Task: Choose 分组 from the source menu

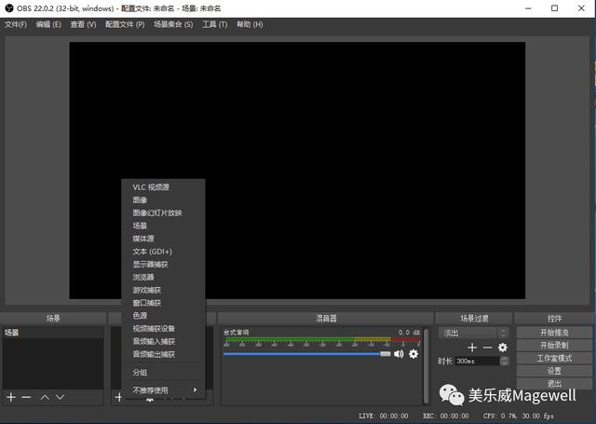Action: coord(164,373)
